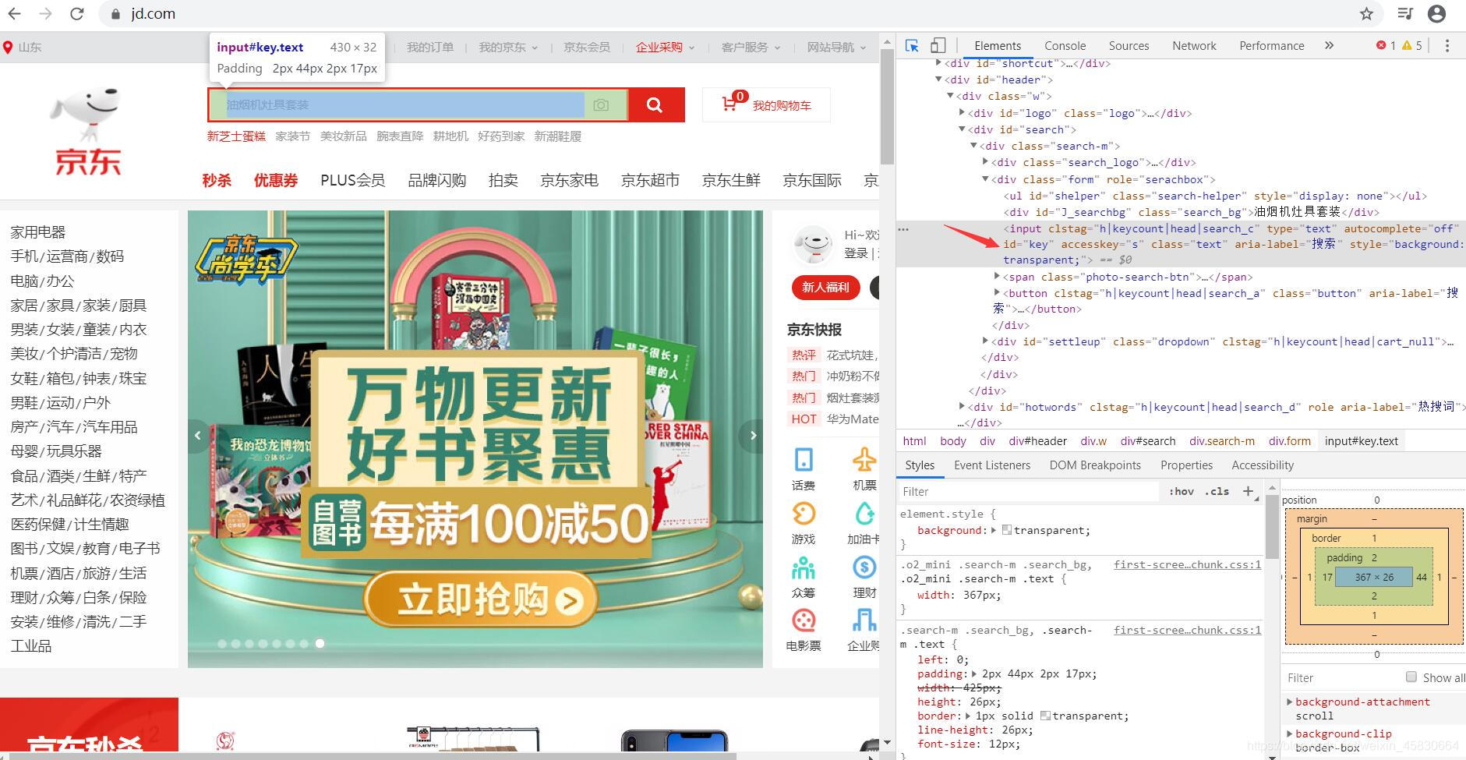The image size is (1466, 760).
Task: Select the inspect element tool in DevTools
Action: (911, 45)
